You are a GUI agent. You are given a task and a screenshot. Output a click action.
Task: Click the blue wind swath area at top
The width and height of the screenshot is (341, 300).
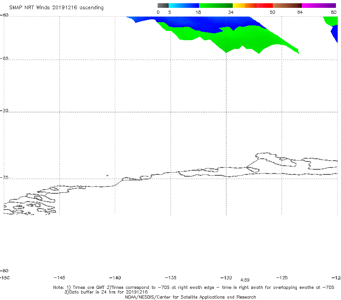tap(196, 23)
